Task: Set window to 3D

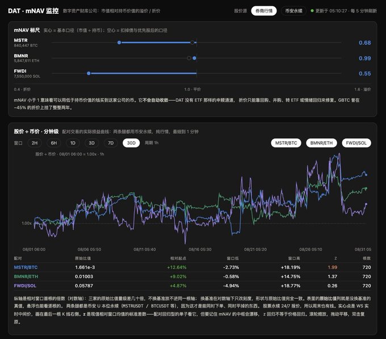Action: 91,143
